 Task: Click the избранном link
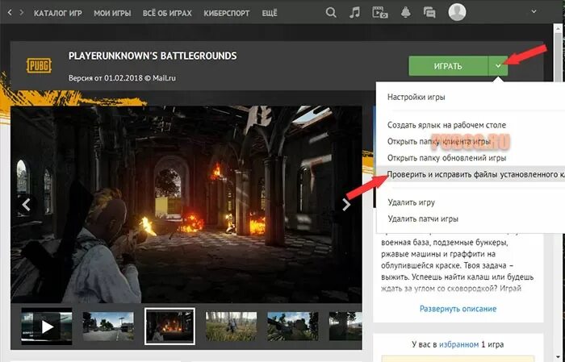[x=458, y=344]
